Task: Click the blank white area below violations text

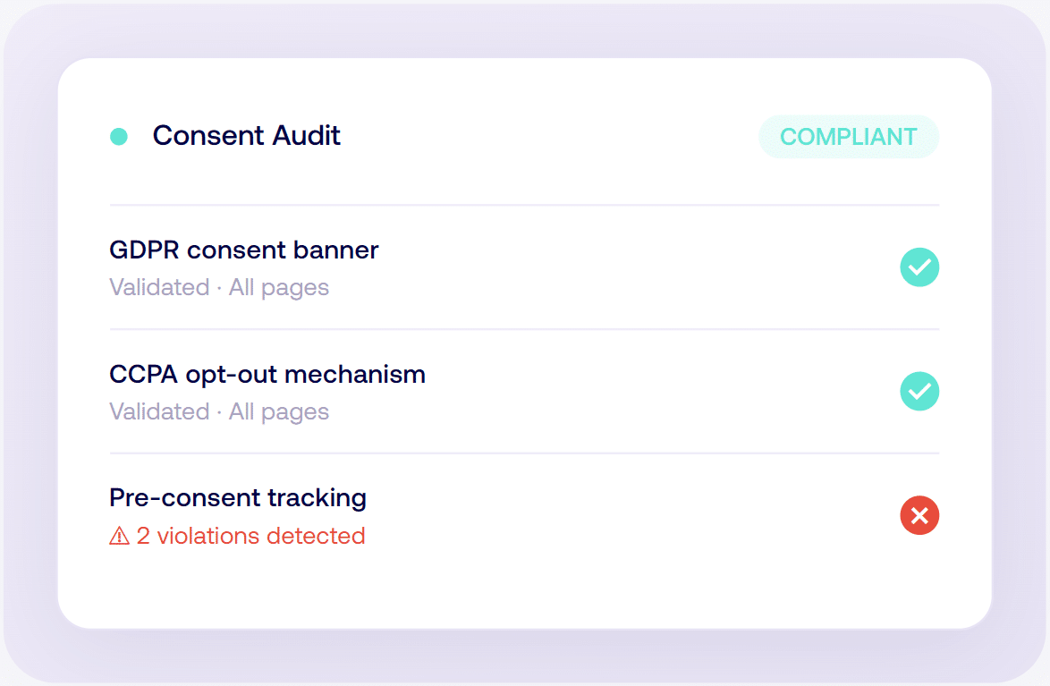Action: (524, 586)
